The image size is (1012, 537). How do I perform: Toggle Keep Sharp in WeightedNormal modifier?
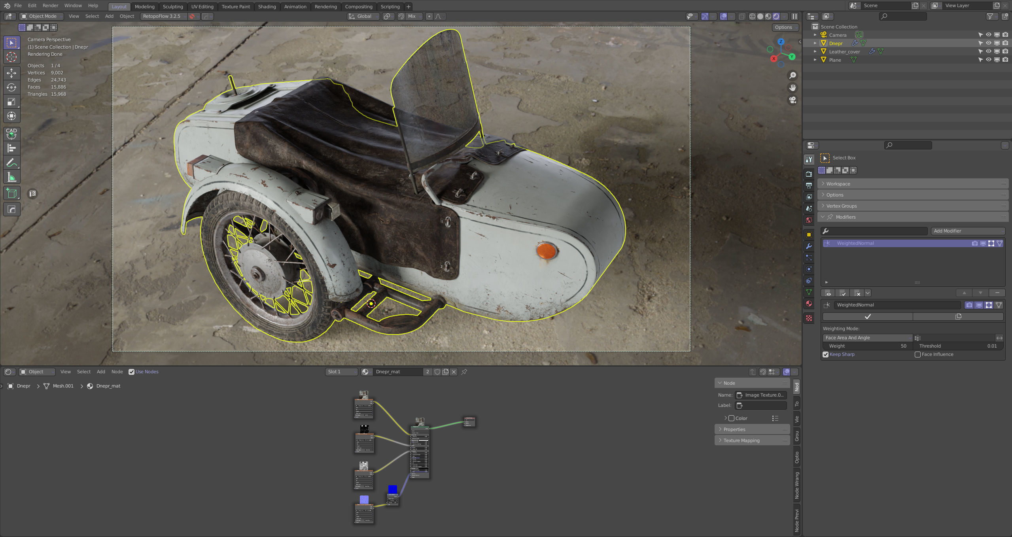pos(826,354)
